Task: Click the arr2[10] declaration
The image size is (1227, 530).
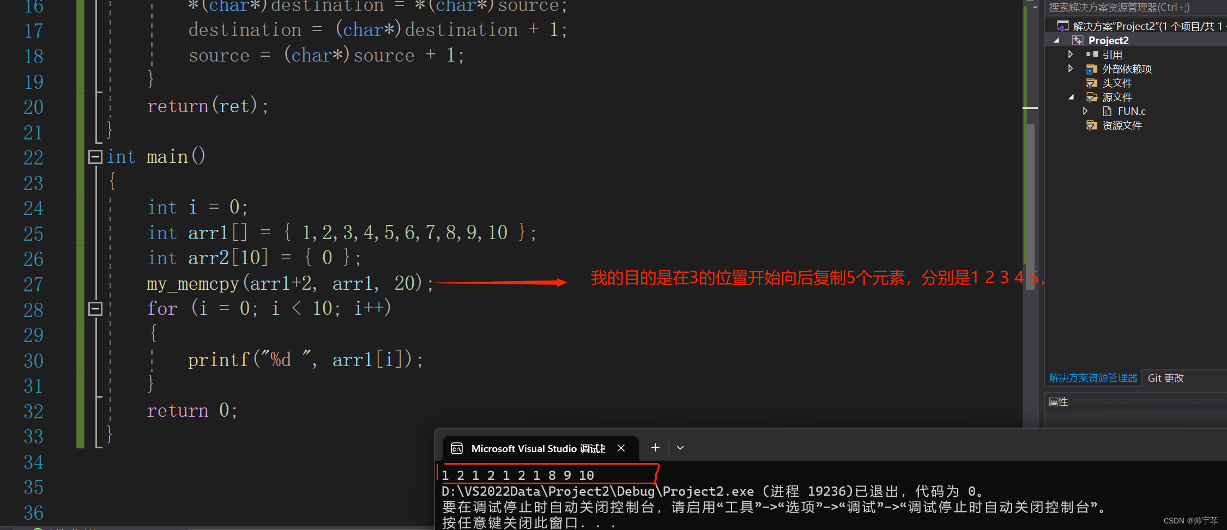Action: pyautogui.click(x=254, y=258)
